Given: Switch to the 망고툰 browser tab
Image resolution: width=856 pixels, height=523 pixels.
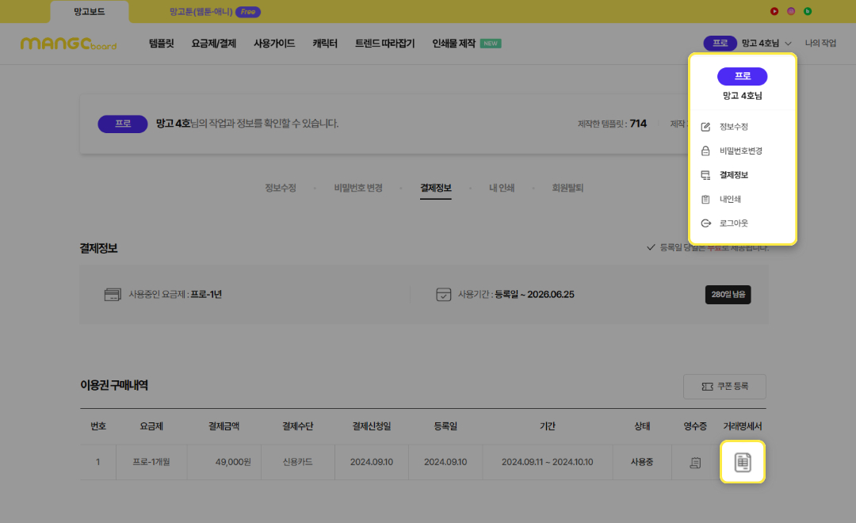Looking at the screenshot, I should point(214,12).
